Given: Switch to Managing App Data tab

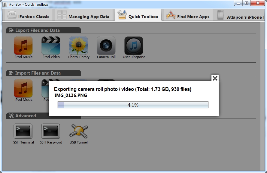Looking at the screenshot, I should [83, 15].
